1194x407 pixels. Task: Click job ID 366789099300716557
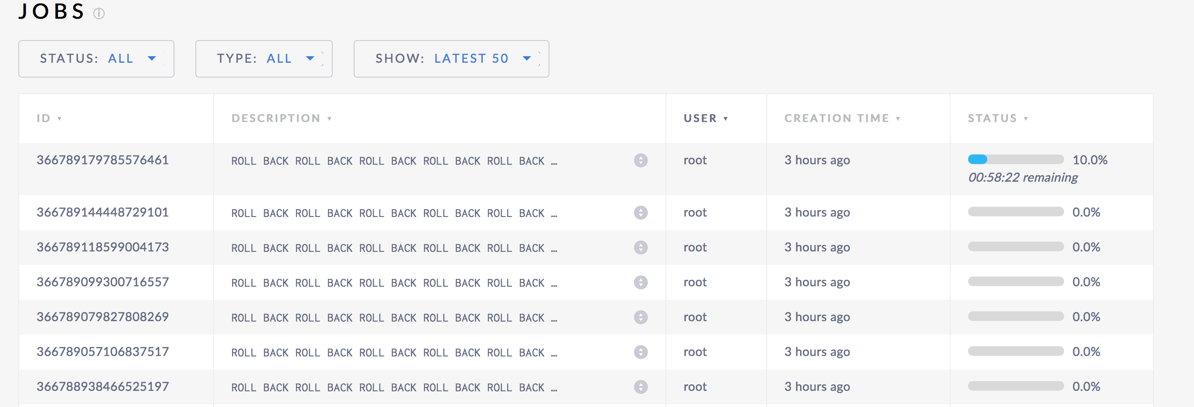pos(103,282)
